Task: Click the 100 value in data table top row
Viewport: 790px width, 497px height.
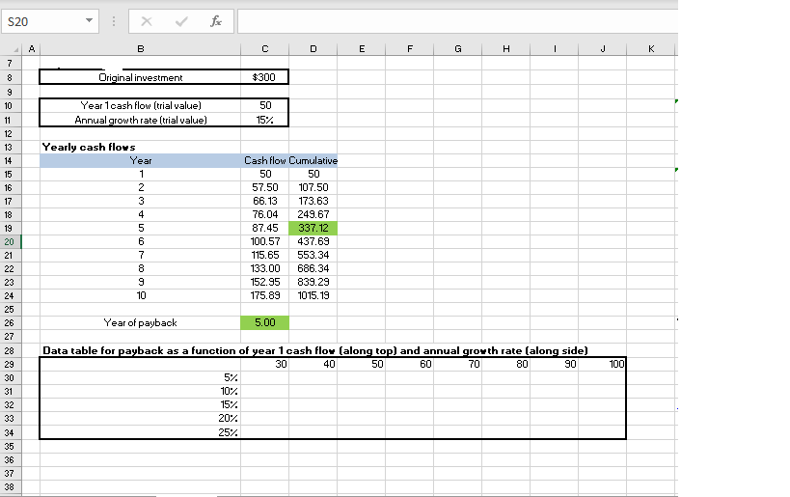Action: [x=603, y=365]
